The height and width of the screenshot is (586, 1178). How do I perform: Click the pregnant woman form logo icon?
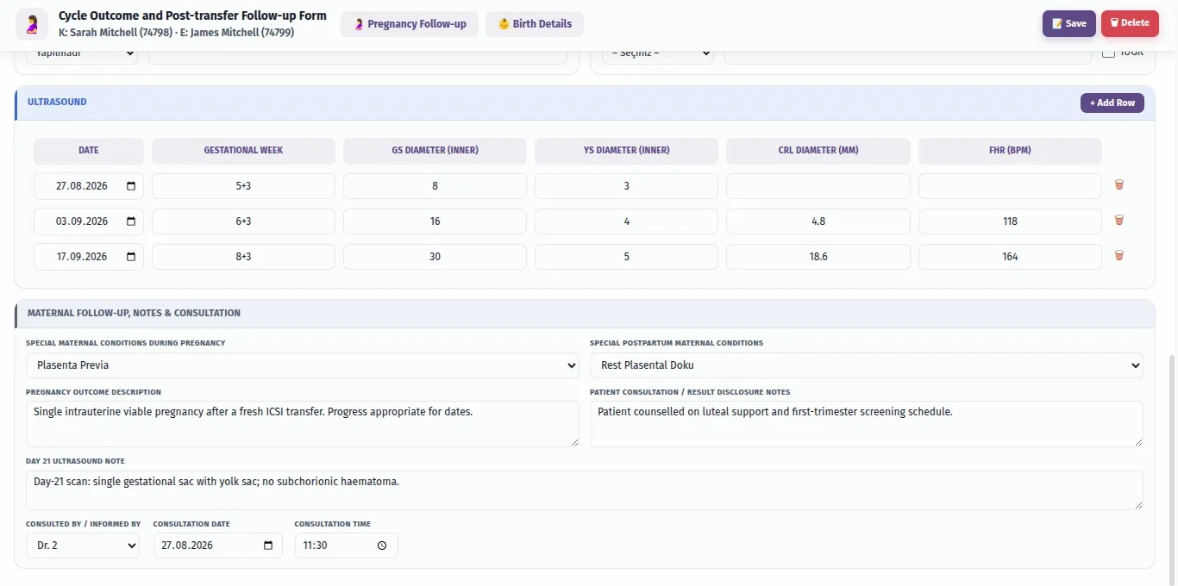coord(32,24)
